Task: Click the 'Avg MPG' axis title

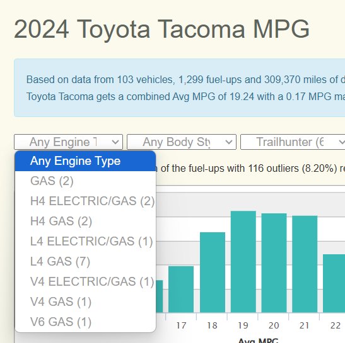Action: [259, 340]
